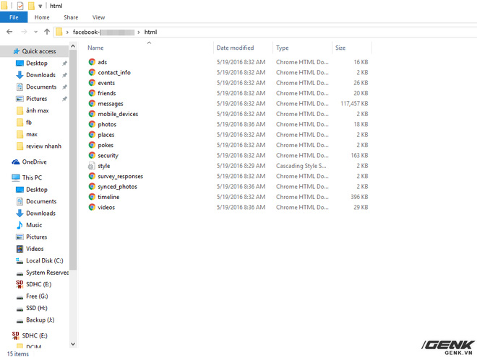Open the File menu
Viewport: 477px width, 357px height.
(14, 17)
